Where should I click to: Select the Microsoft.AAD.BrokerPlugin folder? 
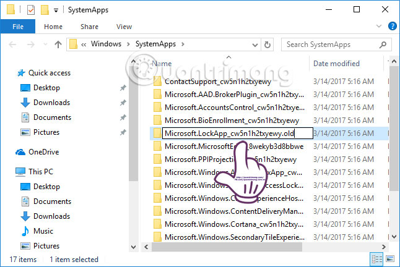(x=234, y=95)
